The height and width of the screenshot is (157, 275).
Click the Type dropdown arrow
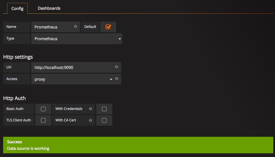coord(120,39)
